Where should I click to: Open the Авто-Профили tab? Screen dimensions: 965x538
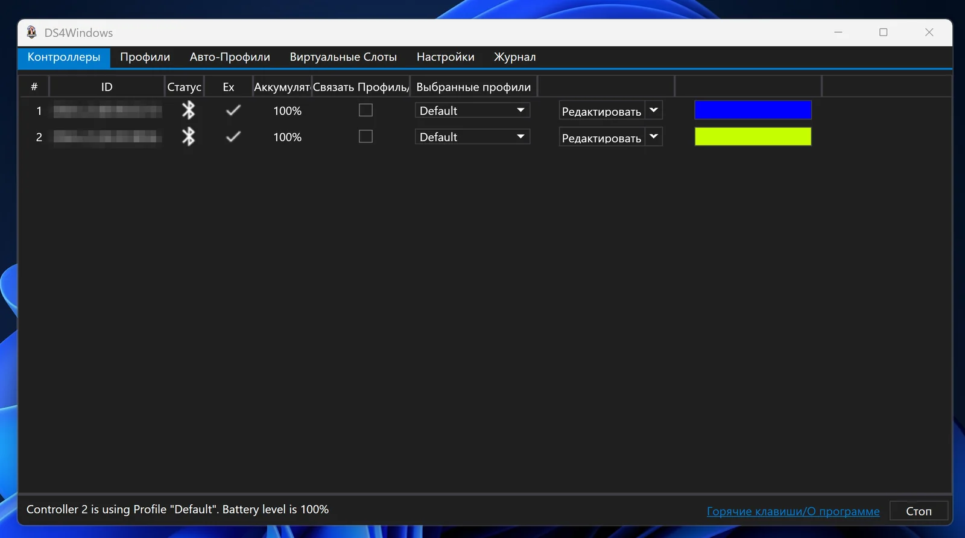tap(230, 57)
